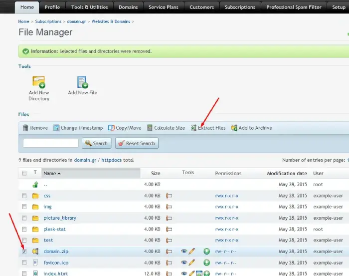Click the rename icon in img row
The image size is (349, 276).
169,207
